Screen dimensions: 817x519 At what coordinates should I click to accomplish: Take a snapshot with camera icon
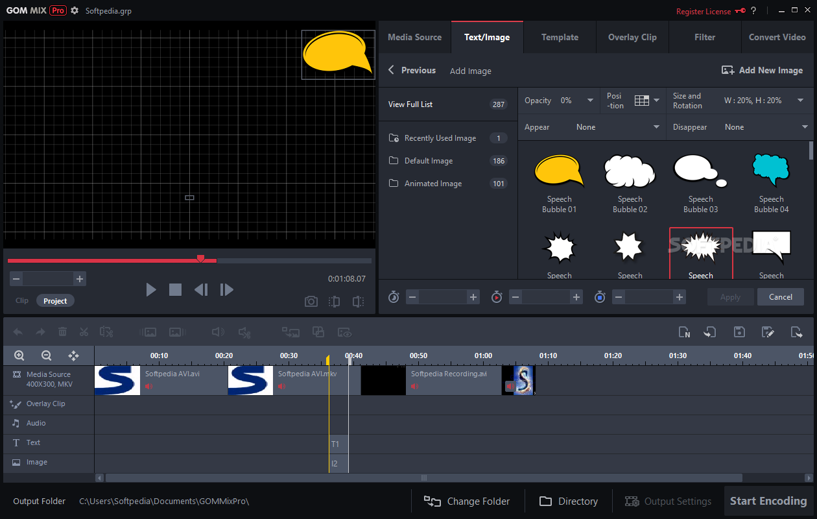[x=311, y=302]
